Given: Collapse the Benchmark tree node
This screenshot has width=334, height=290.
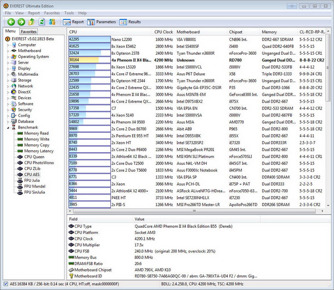Looking at the screenshot, I should tap(8, 128).
